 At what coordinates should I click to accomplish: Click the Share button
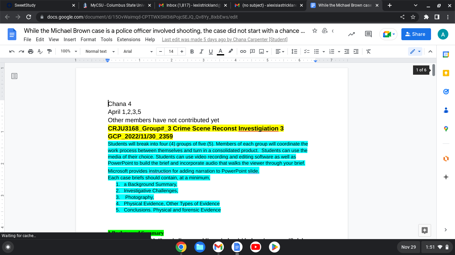click(x=416, y=34)
